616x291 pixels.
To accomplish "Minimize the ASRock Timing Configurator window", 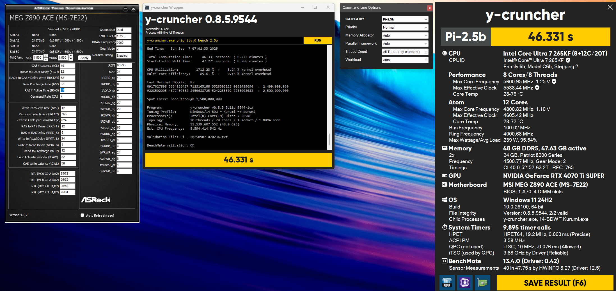I will [126, 9].
